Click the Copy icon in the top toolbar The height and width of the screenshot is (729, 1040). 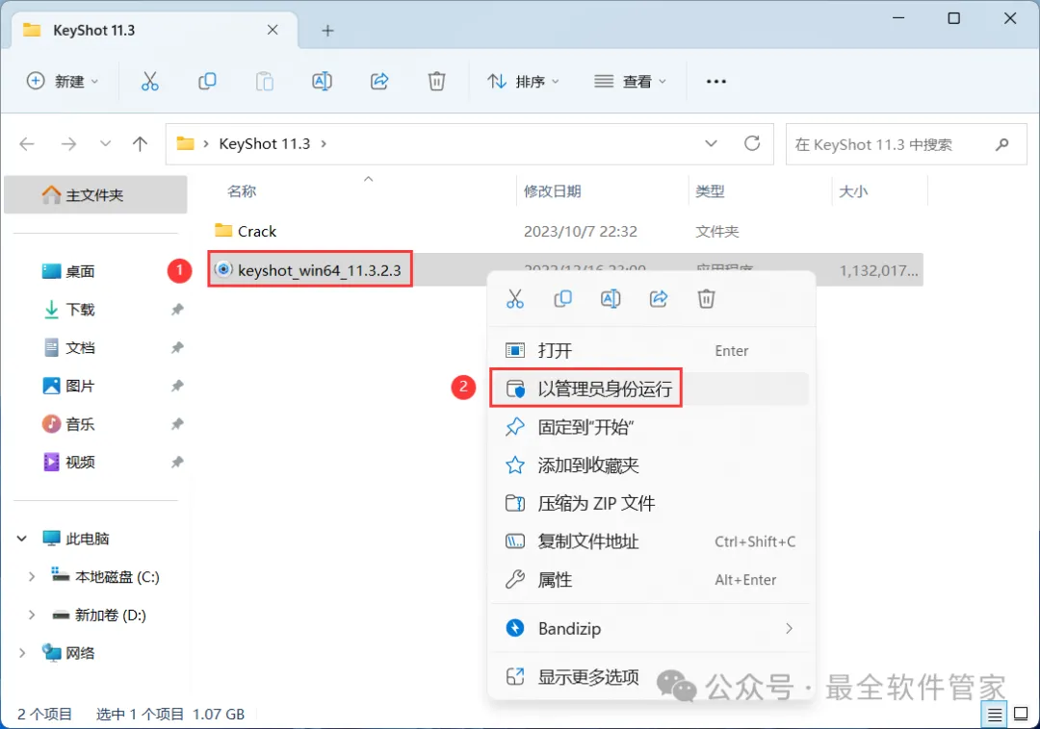coord(207,82)
